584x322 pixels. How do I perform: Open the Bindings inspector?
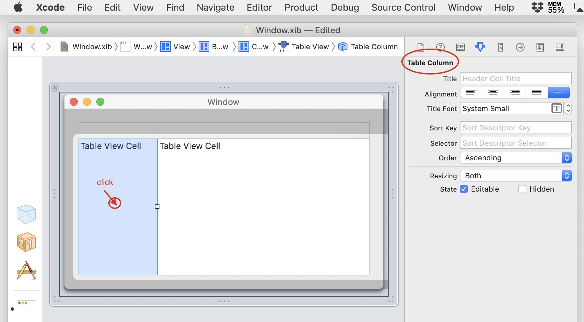click(540, 47)
